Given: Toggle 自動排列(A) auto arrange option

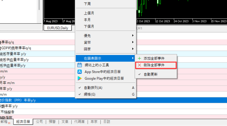Looking at the screenshot, I should click(x=93, y=88).
